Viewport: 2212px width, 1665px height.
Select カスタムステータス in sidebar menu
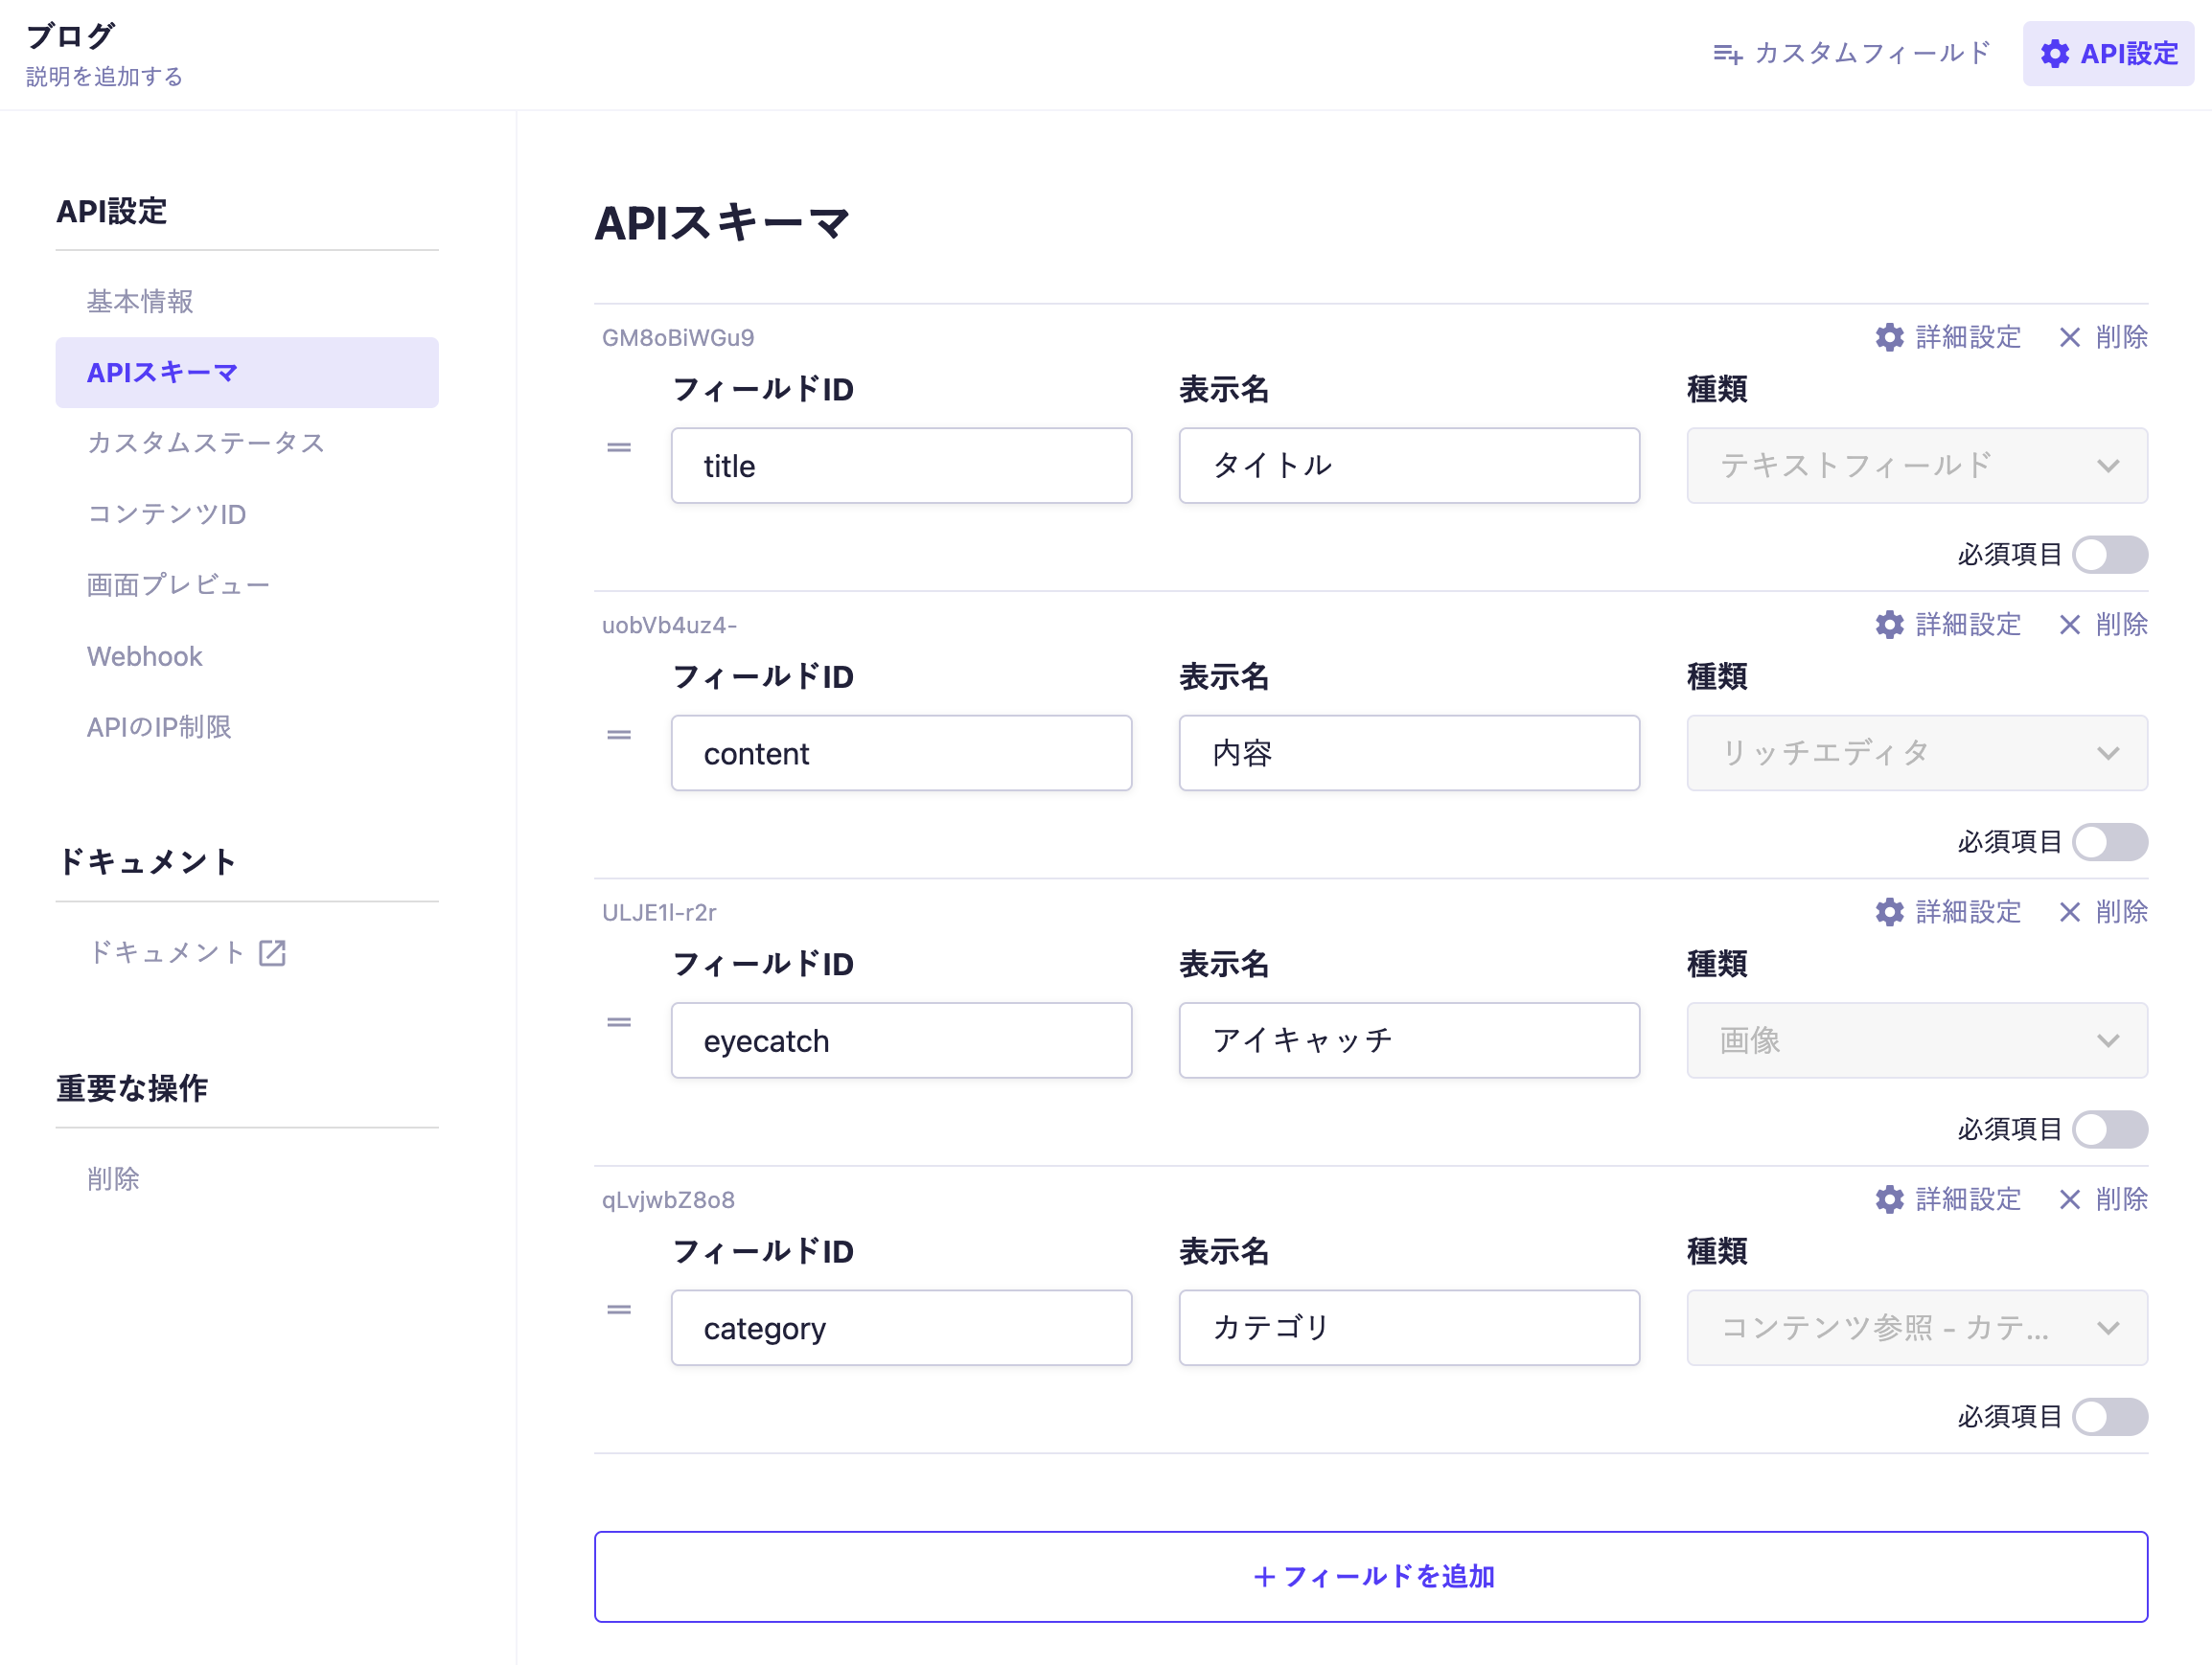click(206, 443)
